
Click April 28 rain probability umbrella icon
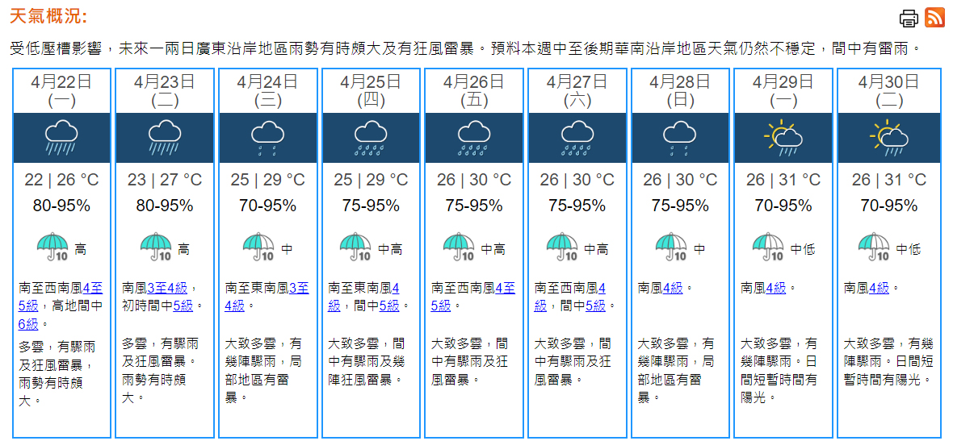pos(671,246)
